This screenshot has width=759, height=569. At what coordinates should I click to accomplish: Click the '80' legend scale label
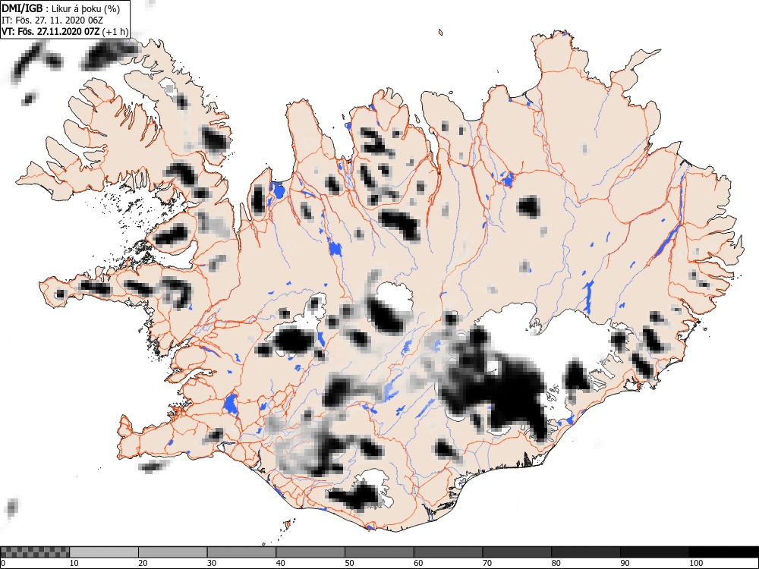click(x=556, y=563)
